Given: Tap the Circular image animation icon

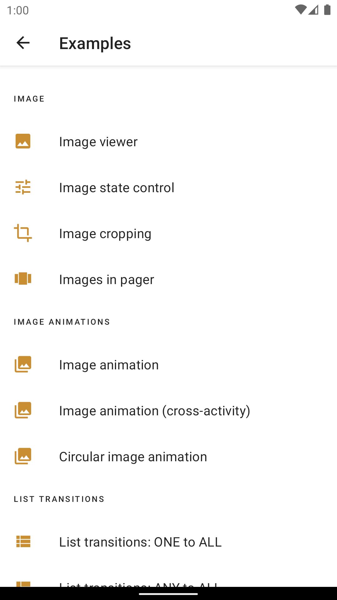Looking at the screenshot, I should pos(23,456).
